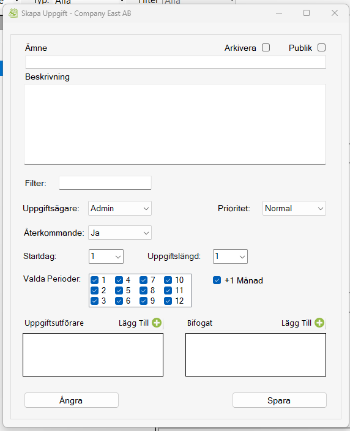Open the Uppgiftslängd dropdown

pyautogui.click(x=230, y=257)
